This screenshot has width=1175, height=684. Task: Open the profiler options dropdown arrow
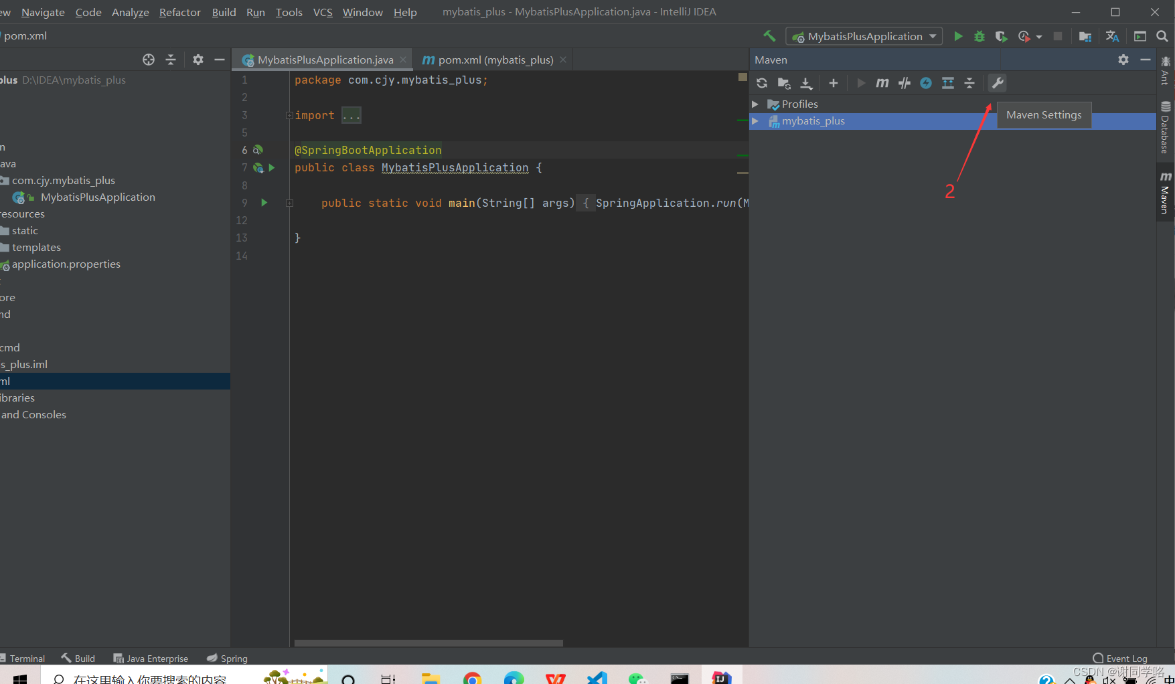1039,37
